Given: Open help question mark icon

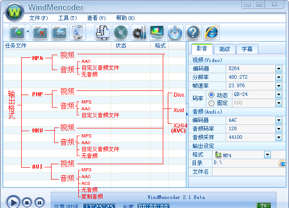Looking at the screenshot, I should [193, 32].
